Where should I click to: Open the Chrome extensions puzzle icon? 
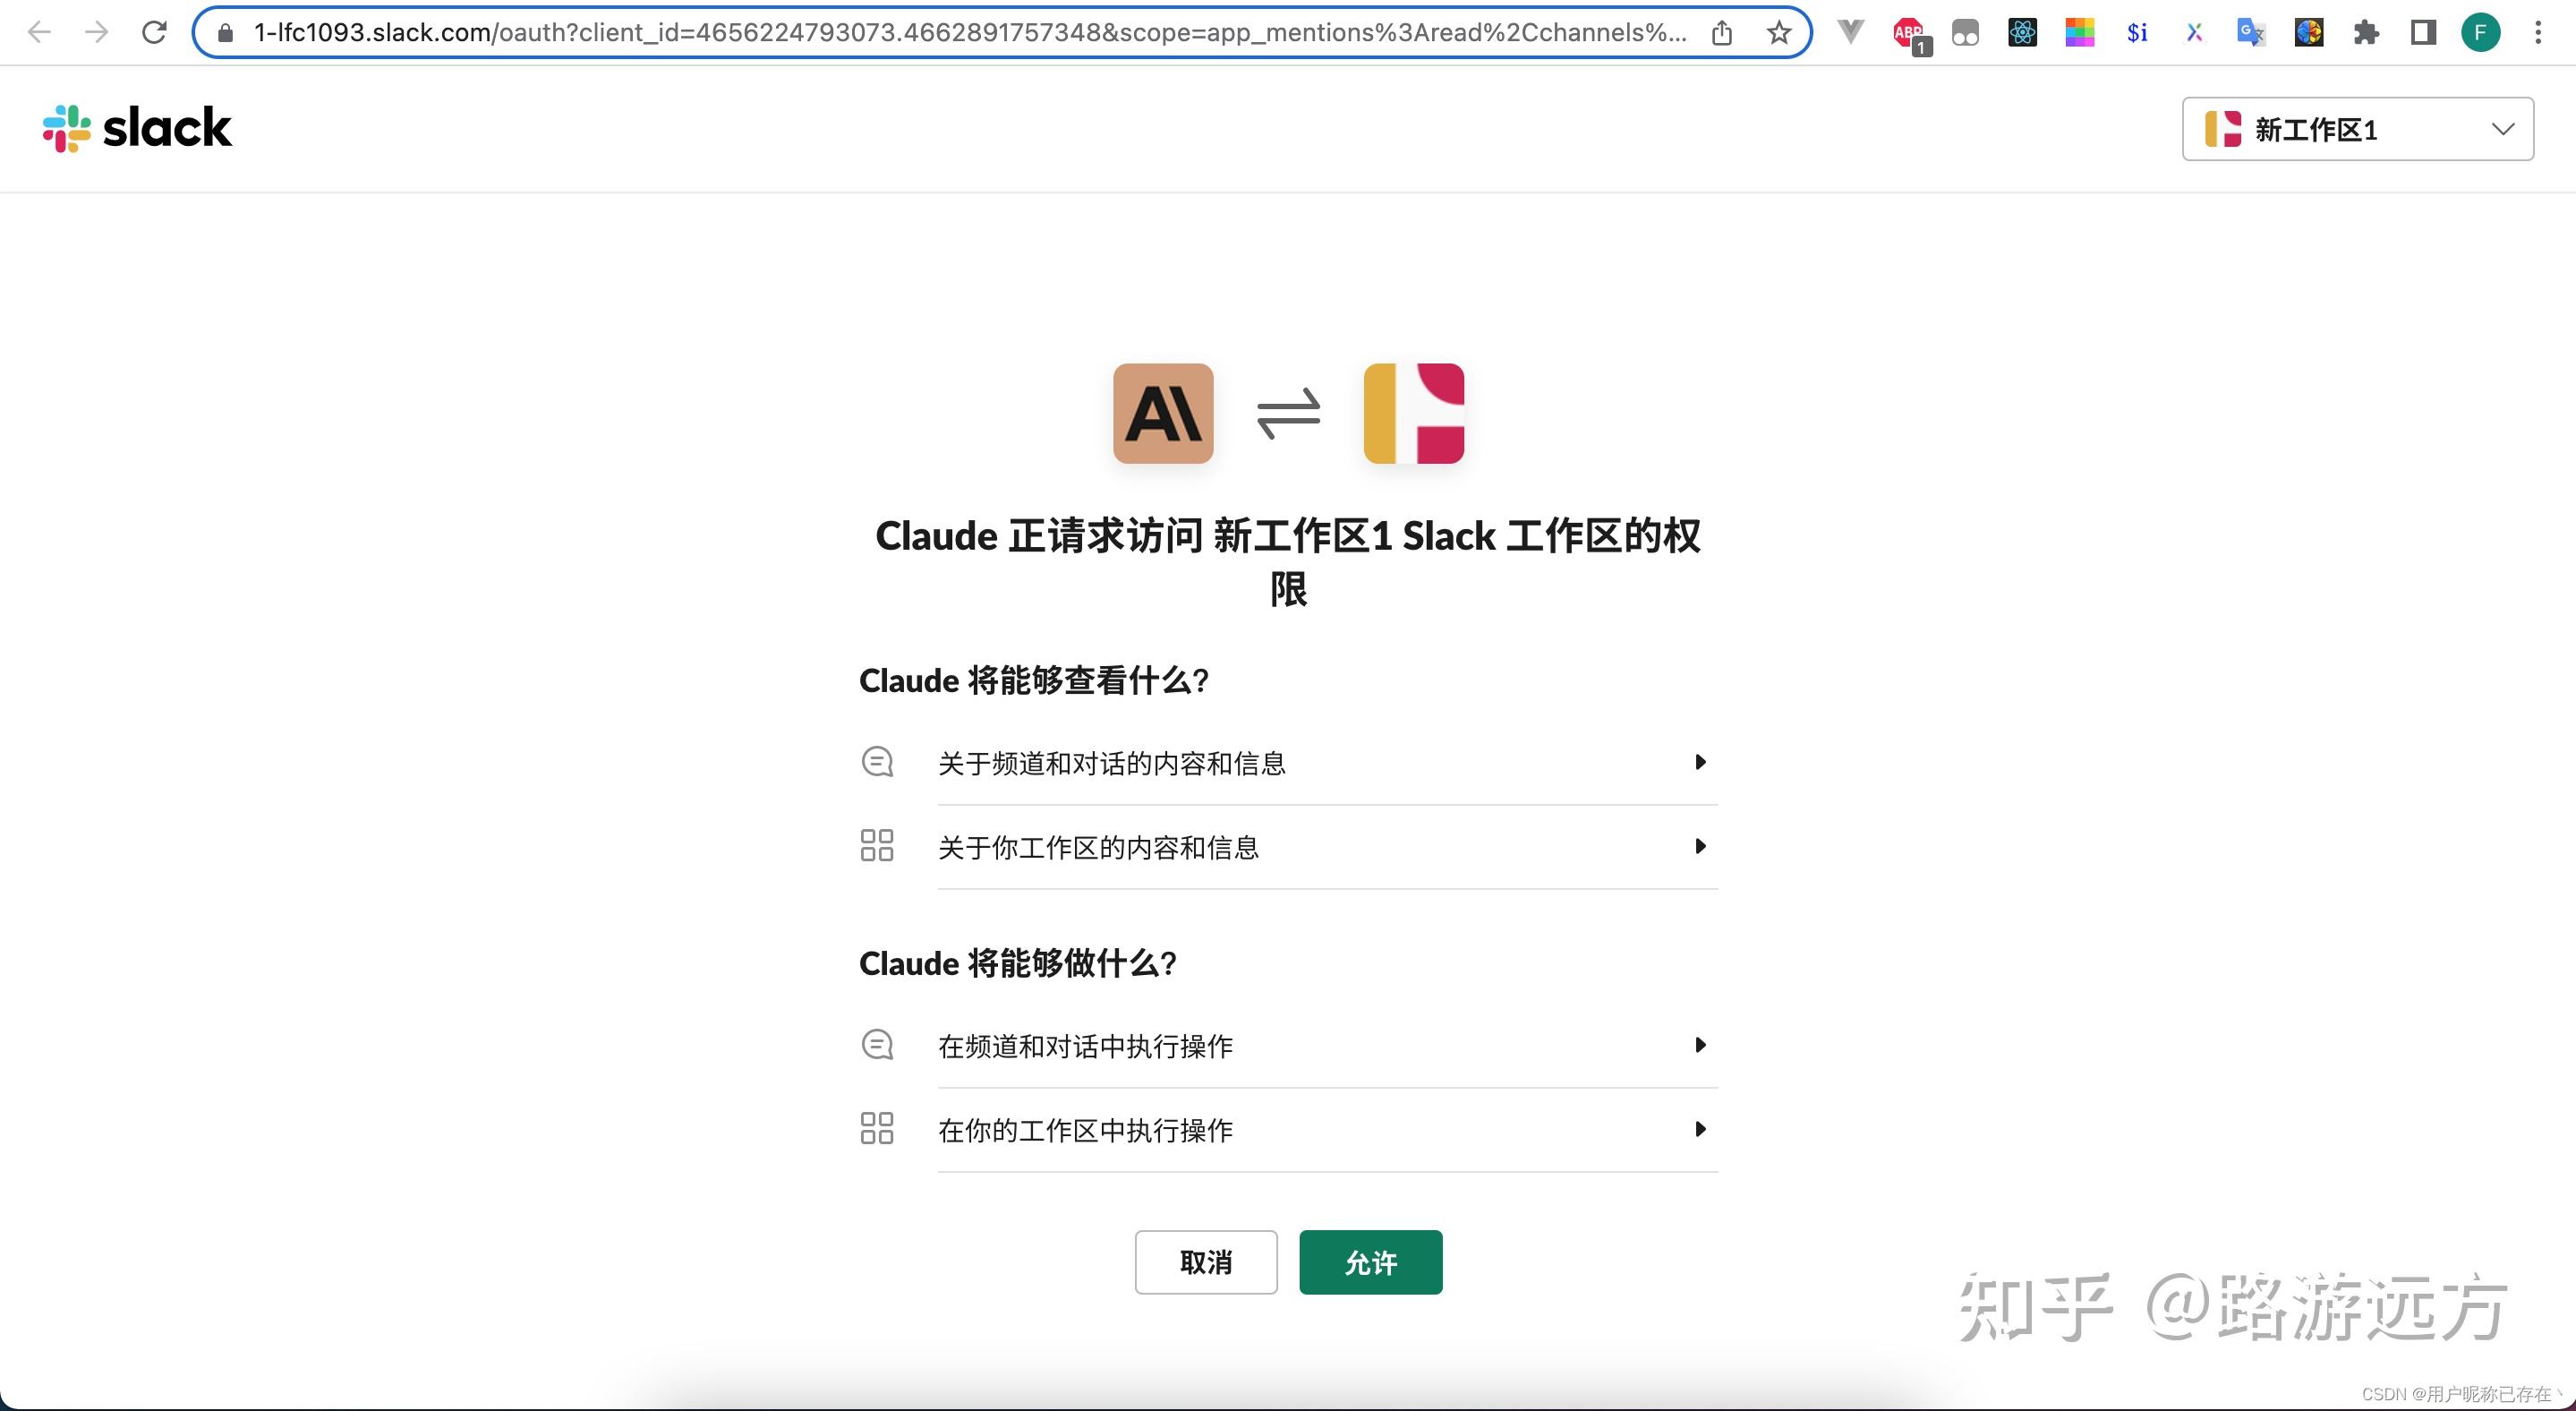click(x=2366, y=31)
